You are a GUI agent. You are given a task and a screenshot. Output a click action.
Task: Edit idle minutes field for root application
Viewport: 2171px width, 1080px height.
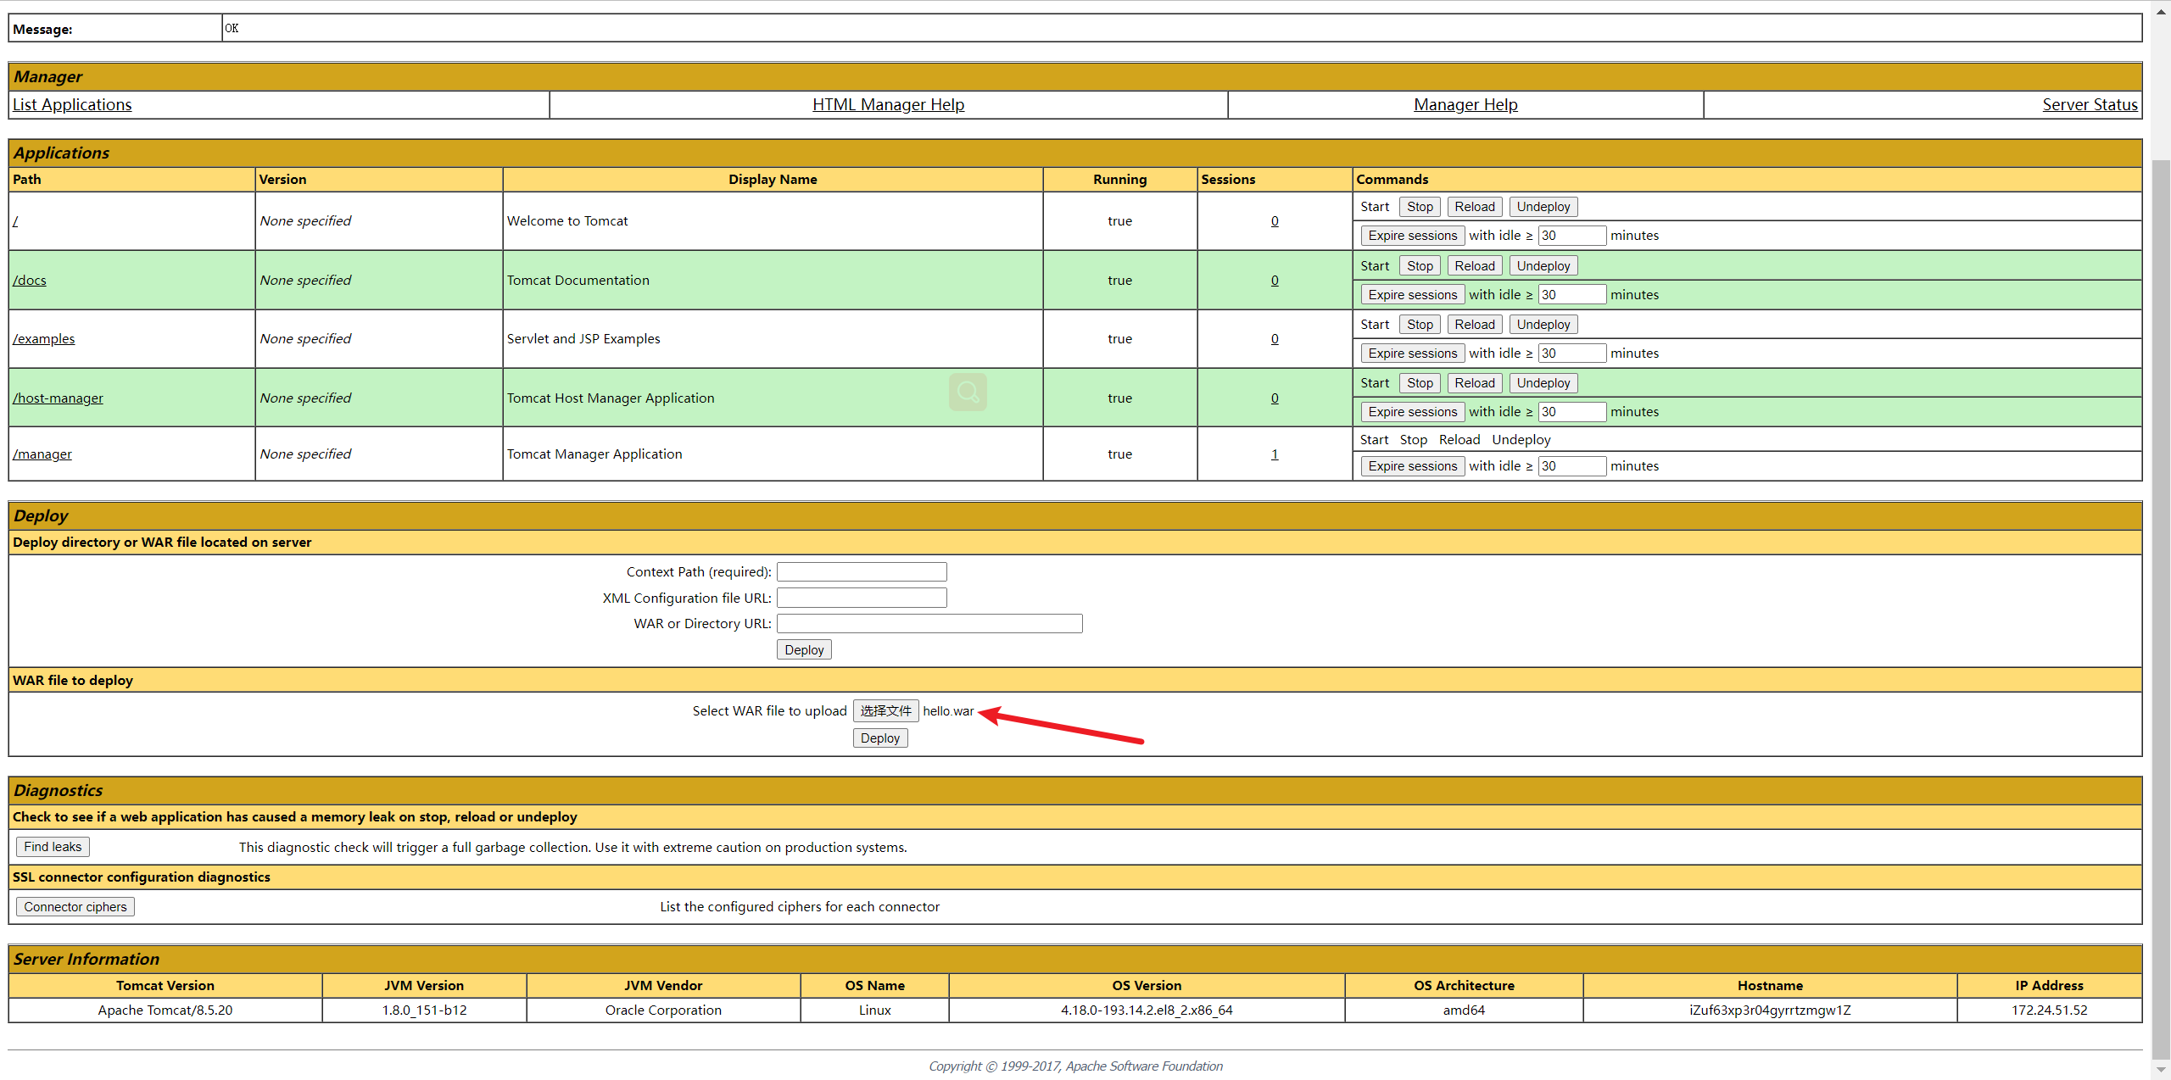[x=1572, y=236]
